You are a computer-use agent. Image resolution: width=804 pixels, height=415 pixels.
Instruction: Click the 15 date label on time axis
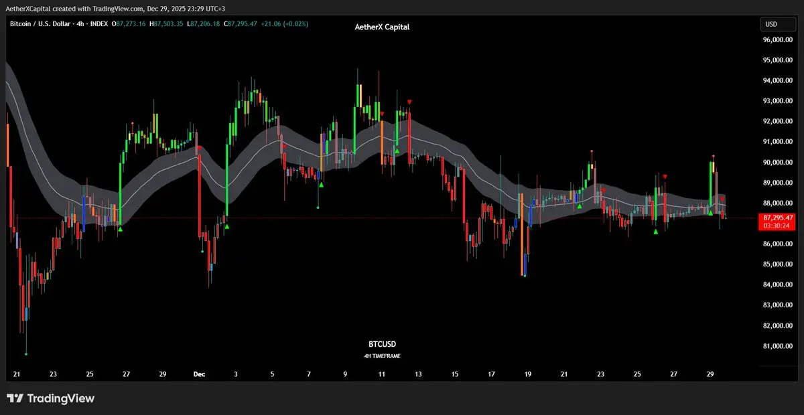(x=455, y=375)
